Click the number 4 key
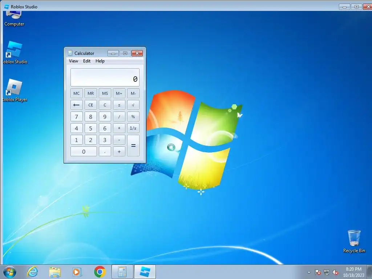 point(76,128)
